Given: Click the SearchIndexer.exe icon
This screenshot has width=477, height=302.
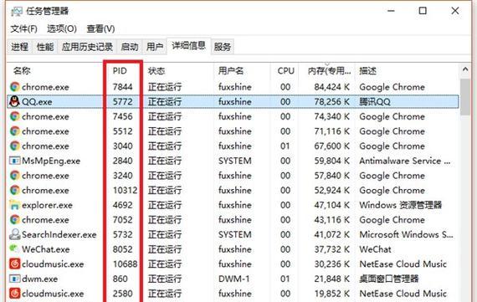Looking at the screenshot, I should (x=14, y=234).
